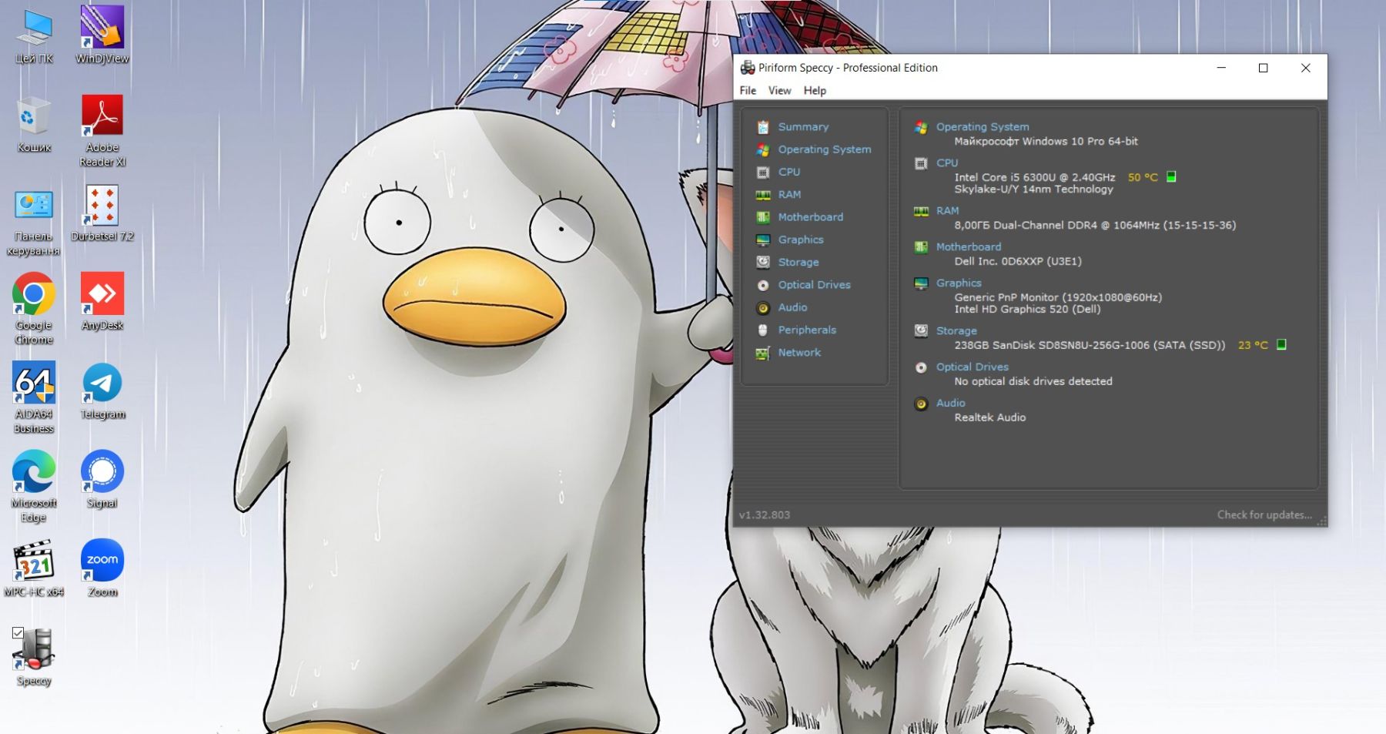The height and width of the screenshot is (734, 1386).
Task: Click the Speccy title bar app icon
Action: [x=747, y=68]
